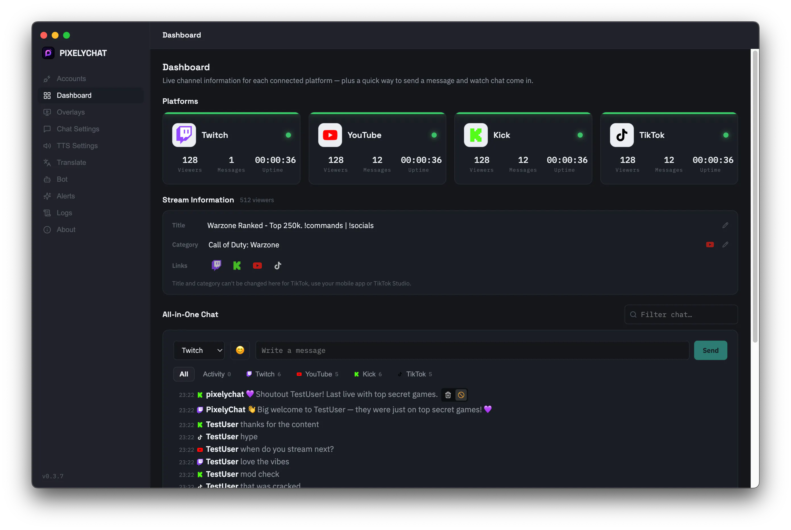
Task: Click TestUser in 'thanks for the content'
Action: (222, 425)
